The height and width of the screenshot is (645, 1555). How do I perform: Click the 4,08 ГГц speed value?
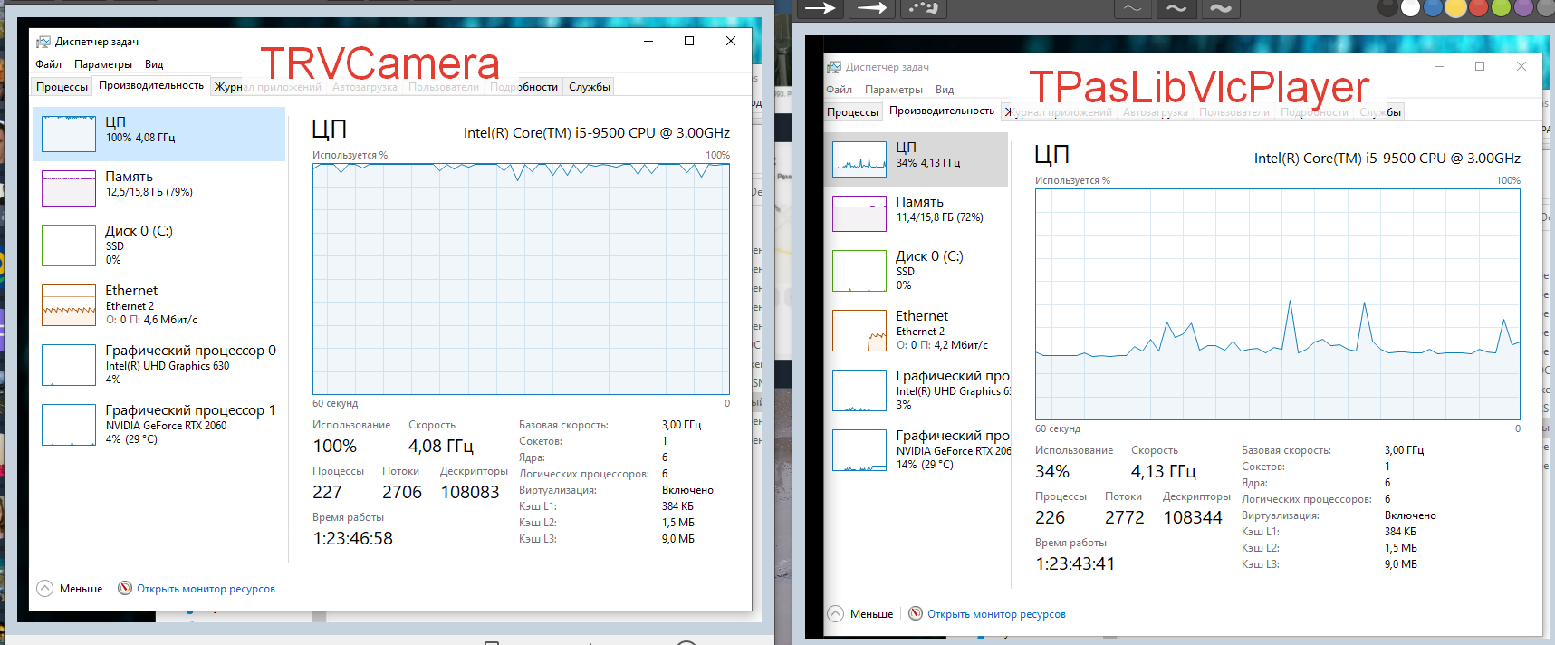[x=441, y=446]
